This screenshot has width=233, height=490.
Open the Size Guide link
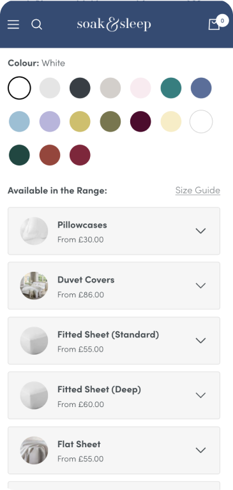198,190
